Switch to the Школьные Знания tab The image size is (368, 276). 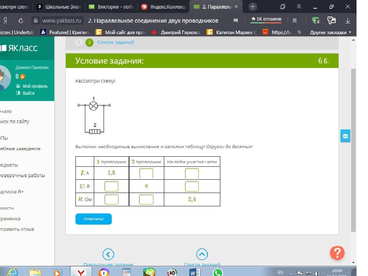(60, 6)
